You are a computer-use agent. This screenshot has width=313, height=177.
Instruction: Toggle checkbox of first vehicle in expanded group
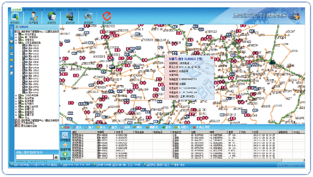[x=24, y=45]
